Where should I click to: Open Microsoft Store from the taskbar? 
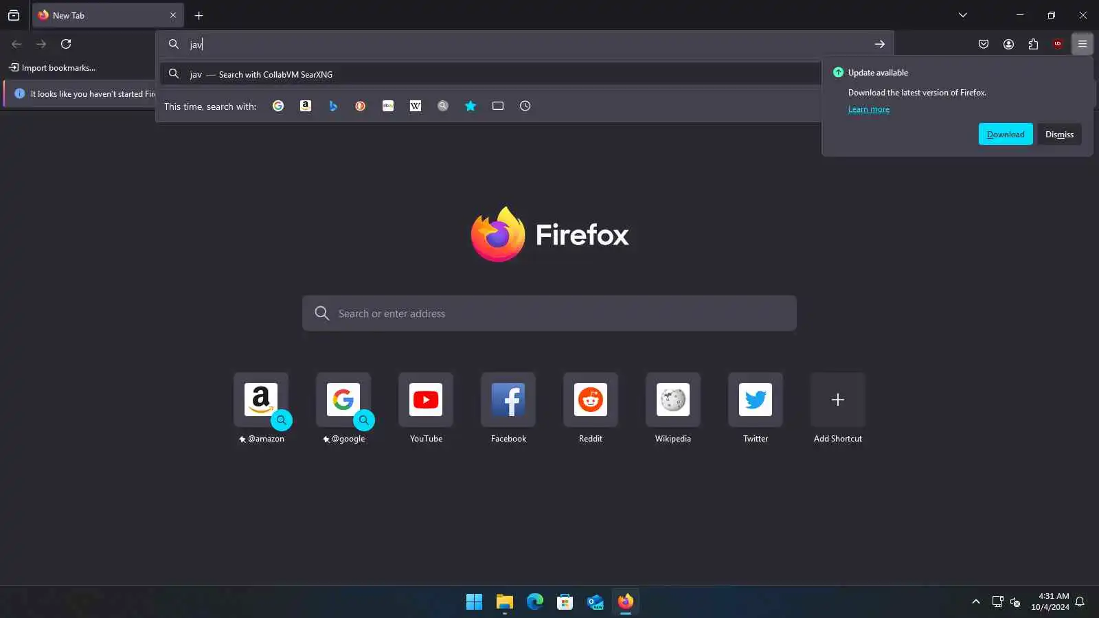(565, 602)
